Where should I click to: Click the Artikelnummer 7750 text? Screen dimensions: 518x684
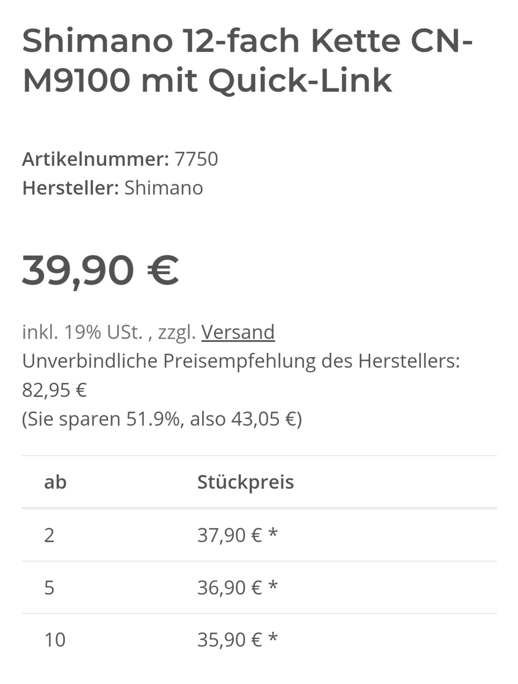pyautogui.click(x=120, y=159)
